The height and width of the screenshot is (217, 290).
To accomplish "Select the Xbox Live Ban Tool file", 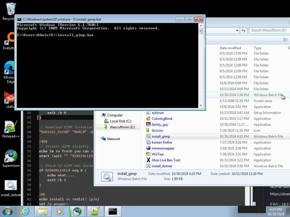I will coord(166,160).
